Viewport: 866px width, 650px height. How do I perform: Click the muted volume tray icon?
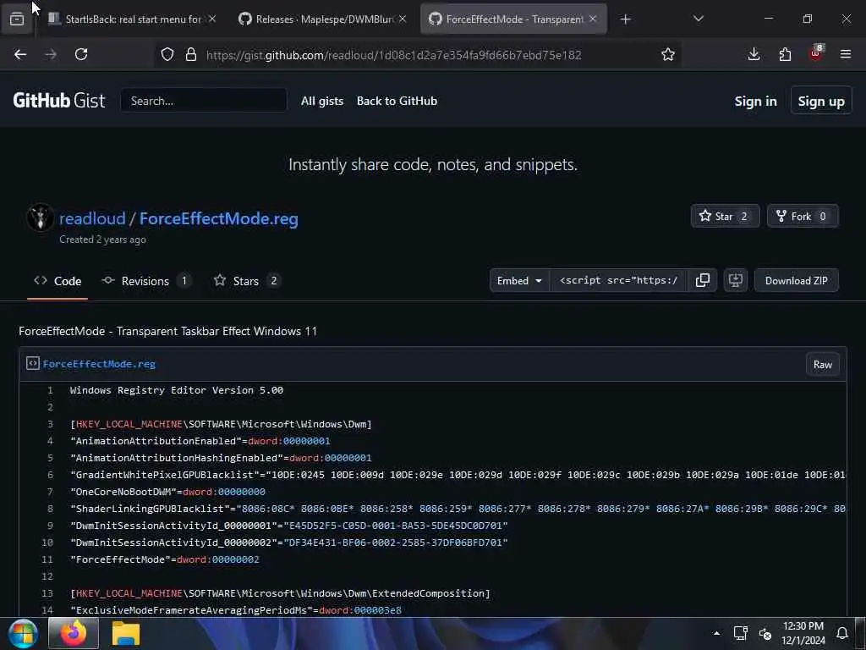765,633
